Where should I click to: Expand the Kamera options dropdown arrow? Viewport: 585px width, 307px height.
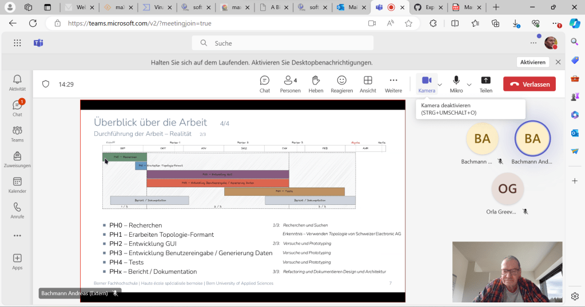coord(440,84)
